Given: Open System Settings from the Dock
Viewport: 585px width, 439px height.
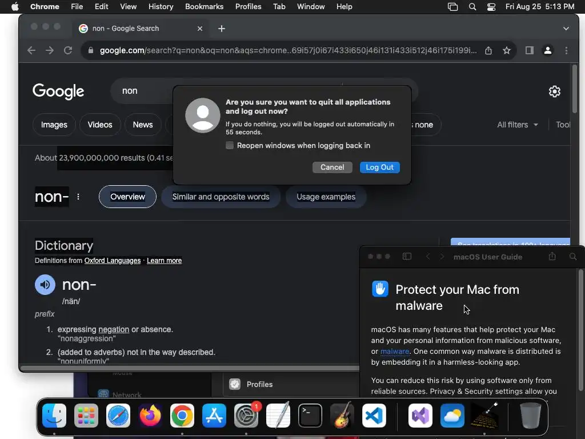Looking at the screenshot, I should tap(246, 416).
